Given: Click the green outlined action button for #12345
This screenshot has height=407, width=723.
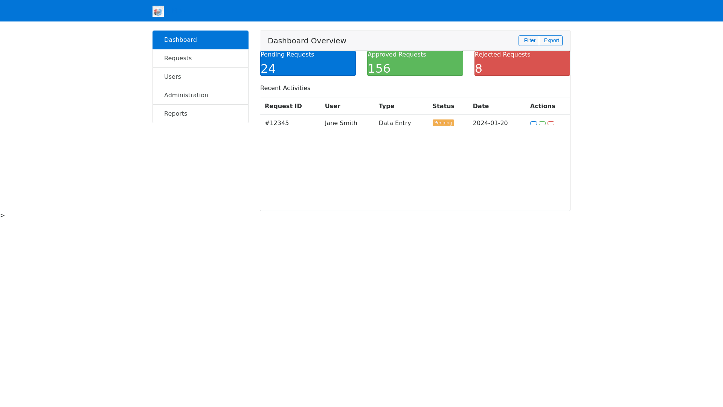Looking at the screenshot, I should 542,123.
